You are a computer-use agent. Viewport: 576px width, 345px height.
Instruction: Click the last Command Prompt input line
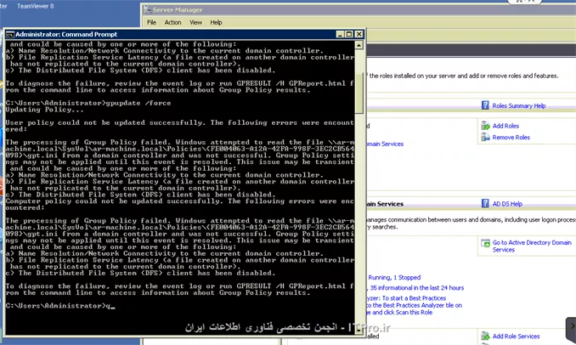point(60,306)
